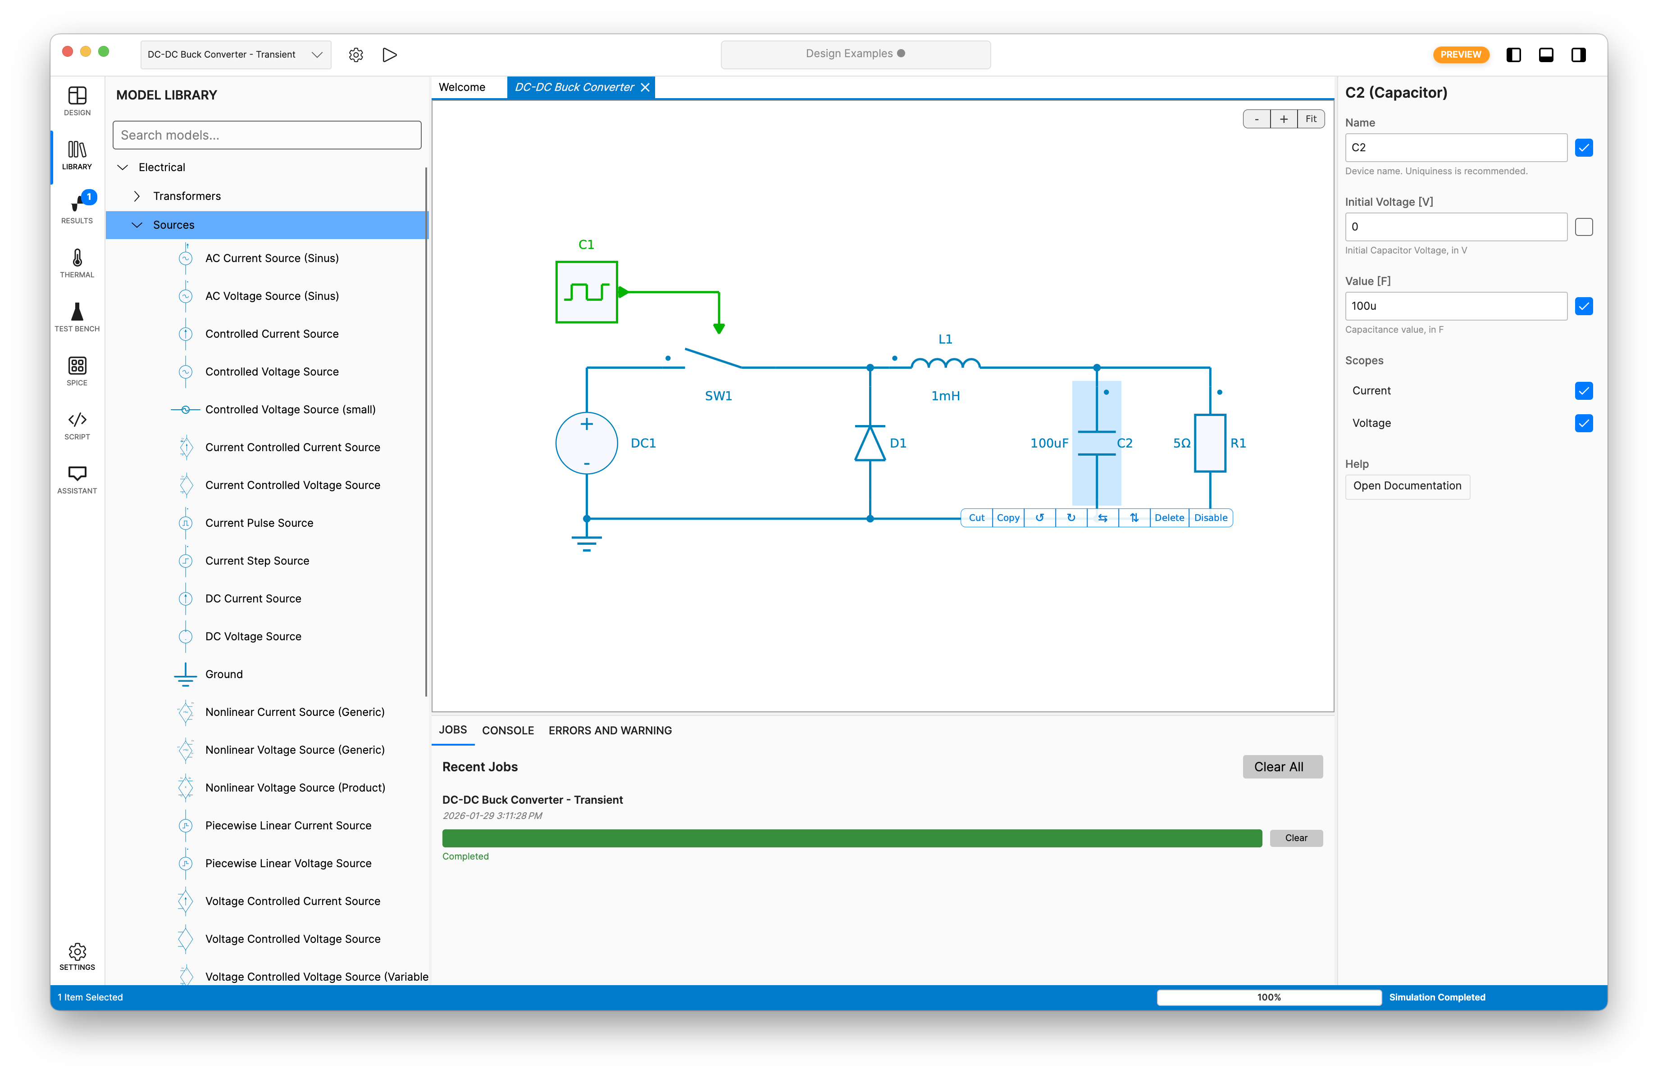
Task: Open the Thermal panel in sidebar
Action: tap(77, 263)
